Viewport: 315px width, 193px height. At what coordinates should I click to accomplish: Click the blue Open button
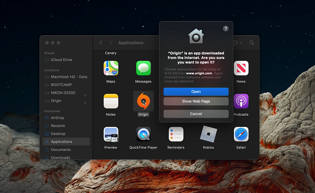196,92
